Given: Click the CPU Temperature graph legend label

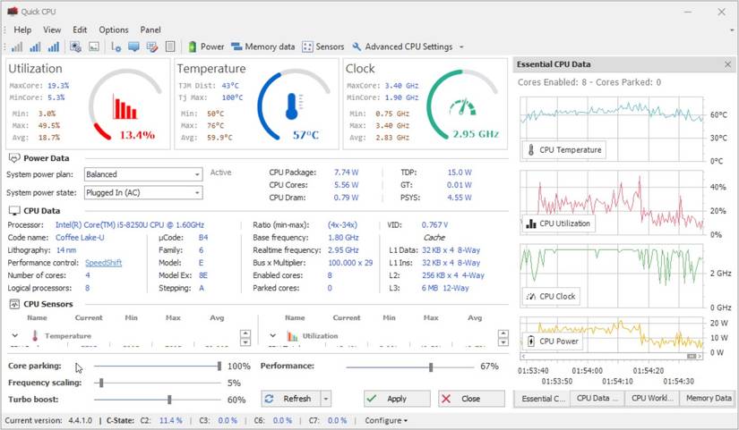Looking at the screenshot, I should click(564, 150).
